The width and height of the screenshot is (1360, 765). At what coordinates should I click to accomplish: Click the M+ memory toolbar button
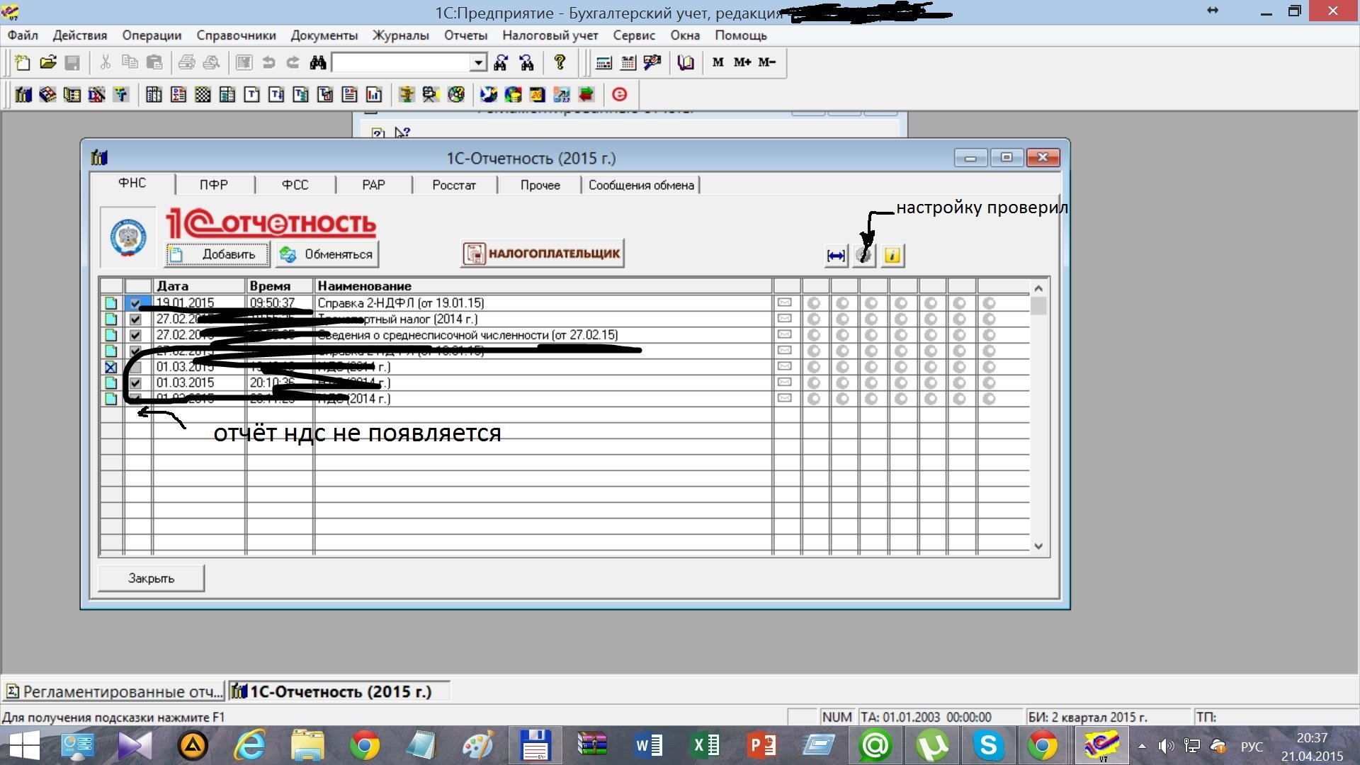[742, 62]
